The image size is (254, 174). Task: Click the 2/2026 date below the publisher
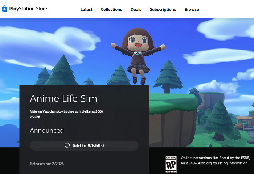click(35, 117)
